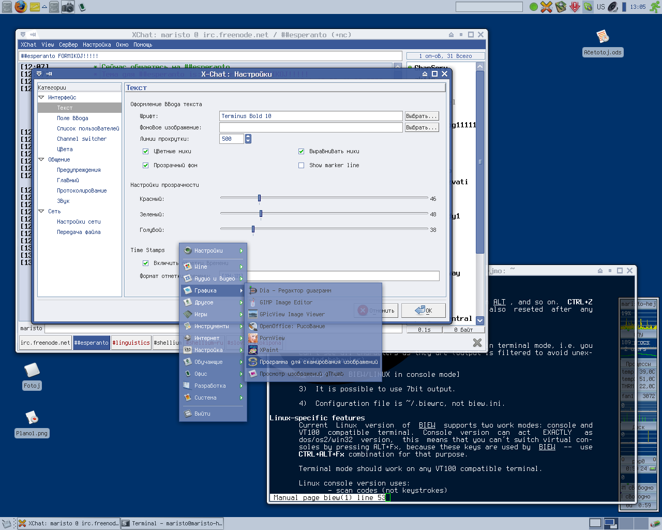Select XChat window in bottom taskbar

point(68,523)
